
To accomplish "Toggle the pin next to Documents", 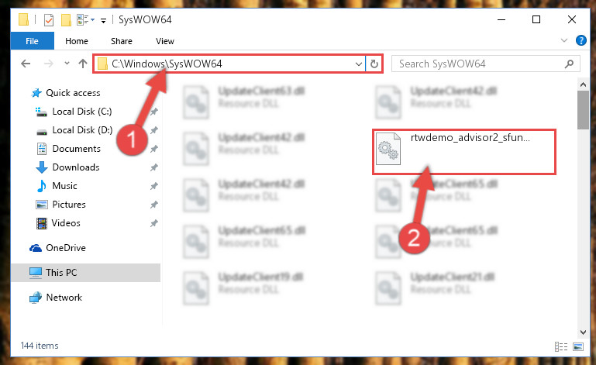I will (154, 149).
